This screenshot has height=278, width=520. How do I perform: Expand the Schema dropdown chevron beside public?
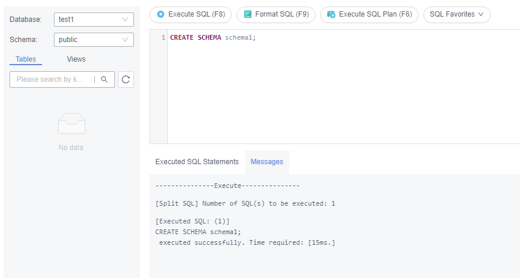(125, 40)
